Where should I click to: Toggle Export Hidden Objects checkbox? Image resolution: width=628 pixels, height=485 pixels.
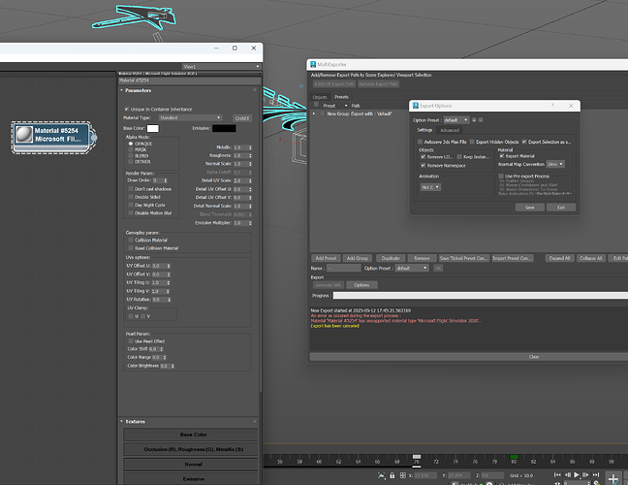472,142
